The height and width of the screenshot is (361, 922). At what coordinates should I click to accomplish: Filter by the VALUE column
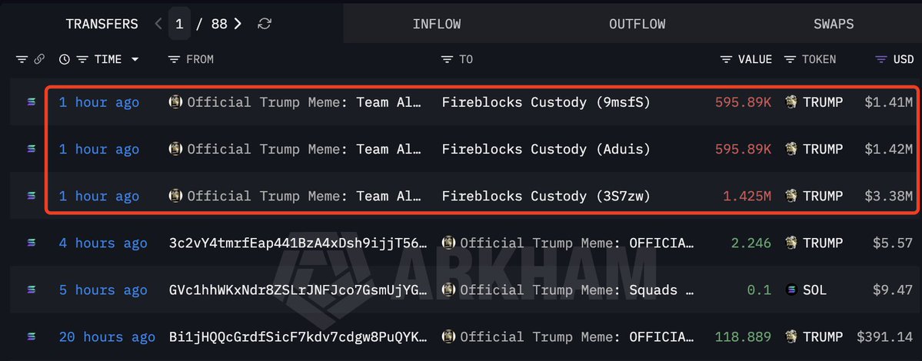[727, 59]
